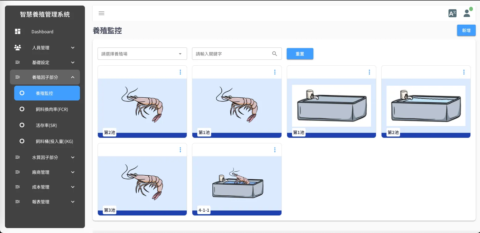
Task: Open three-dot menu on 第3池 card
Action: (180, 150)
